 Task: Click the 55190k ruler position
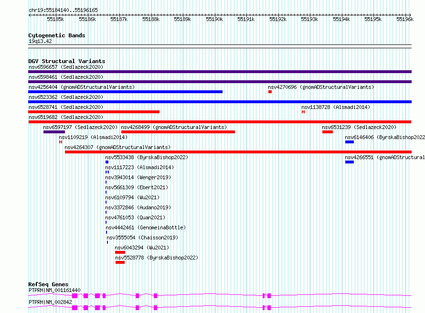214,19
